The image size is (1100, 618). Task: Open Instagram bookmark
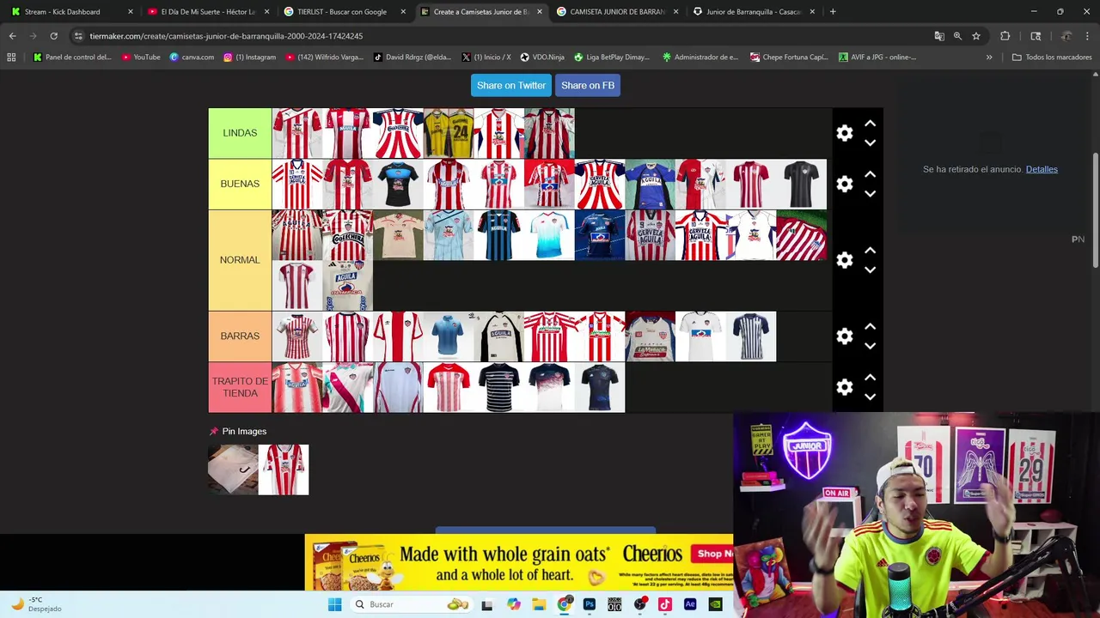pos(249,58)
